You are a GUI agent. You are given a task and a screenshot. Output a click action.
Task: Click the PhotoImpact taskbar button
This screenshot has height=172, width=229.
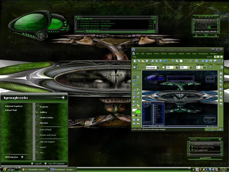point(64,169)
